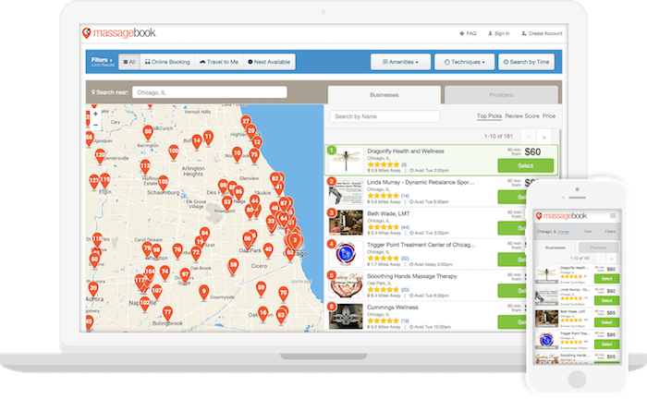Click map pin number 11
The height and width of the screenshot is (399, 647).
point(208,138)
